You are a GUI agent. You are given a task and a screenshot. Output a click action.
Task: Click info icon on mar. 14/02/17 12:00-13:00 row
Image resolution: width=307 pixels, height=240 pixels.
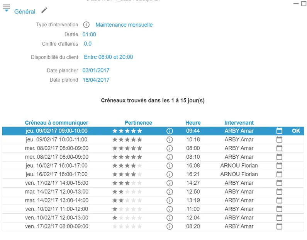click(x=170, y=192)
